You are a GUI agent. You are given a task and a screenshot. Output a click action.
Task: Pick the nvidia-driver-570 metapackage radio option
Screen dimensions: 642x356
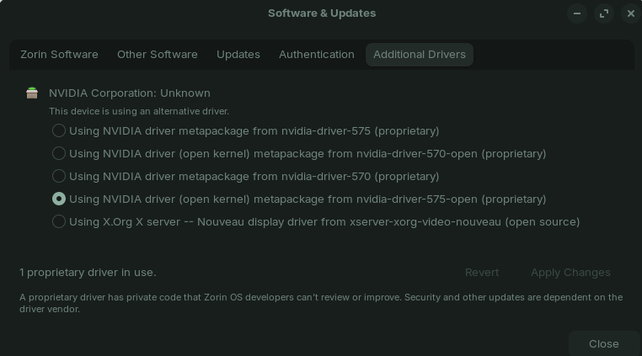[58, 177]
